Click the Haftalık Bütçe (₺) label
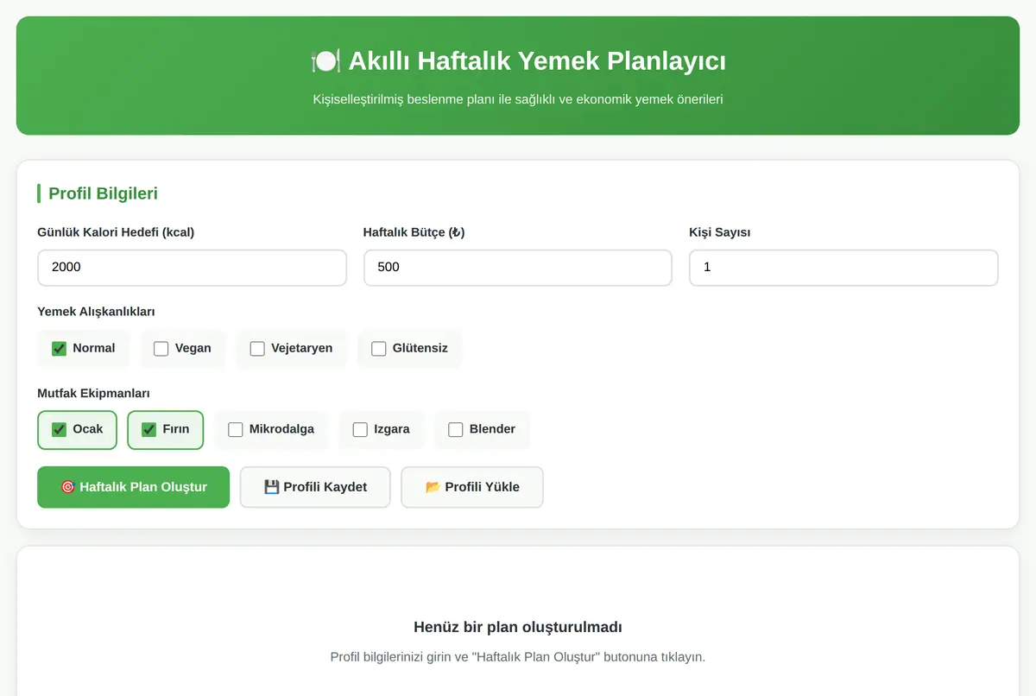Image resolution: width=1036 pixels, height=696 pixels. tap(414, 232)
